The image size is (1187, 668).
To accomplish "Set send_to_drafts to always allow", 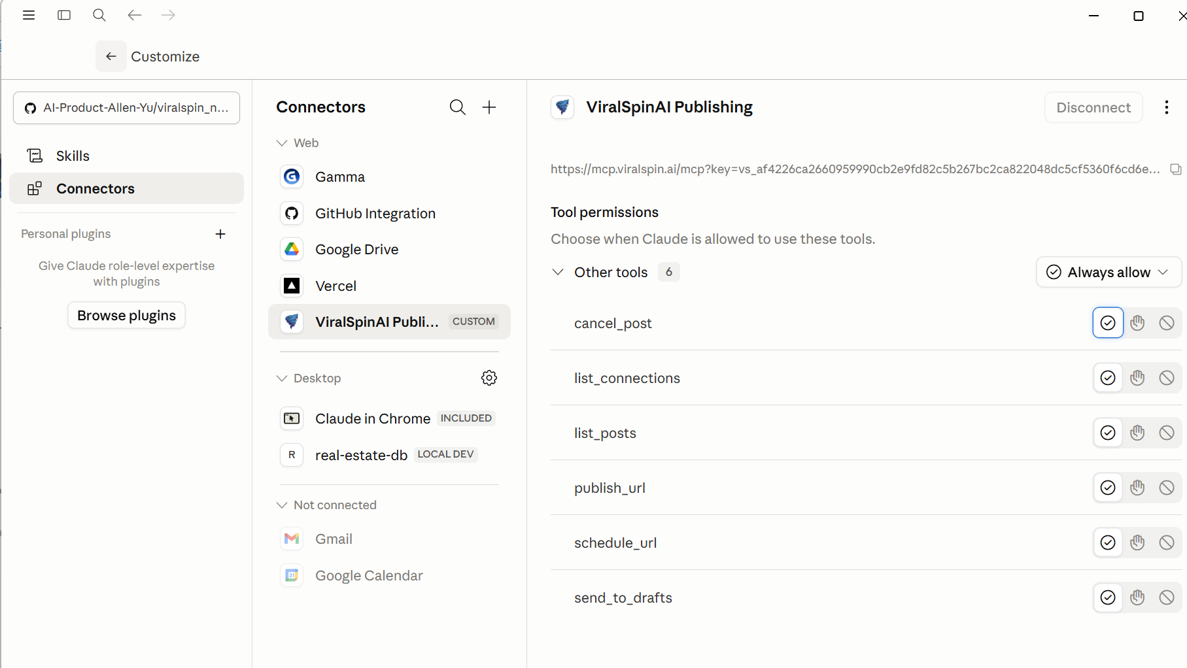I will (x=1108, y=597).
